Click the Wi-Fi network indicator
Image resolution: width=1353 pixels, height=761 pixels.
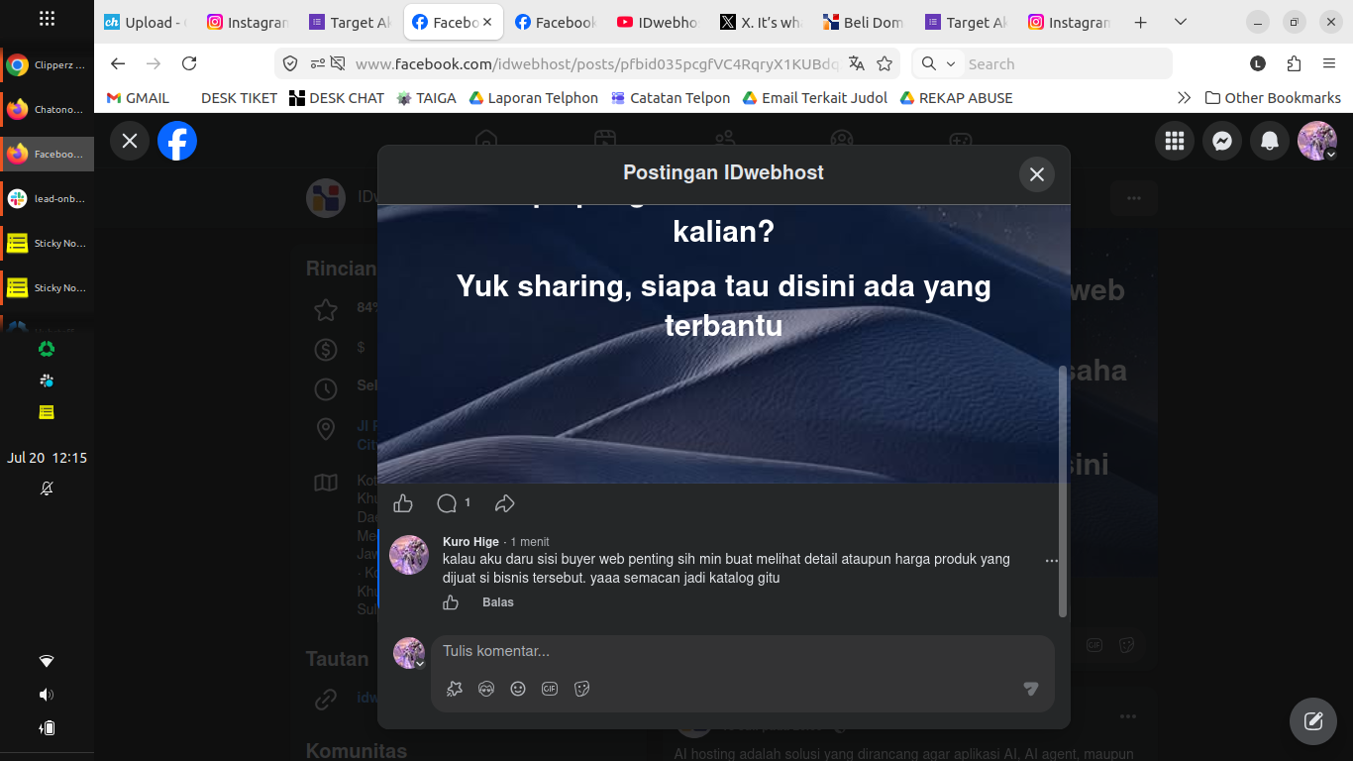point(47,661)
